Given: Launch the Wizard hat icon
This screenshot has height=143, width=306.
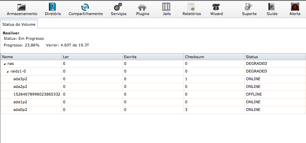Looking at the screenshot, I should (x=217, y=7).
